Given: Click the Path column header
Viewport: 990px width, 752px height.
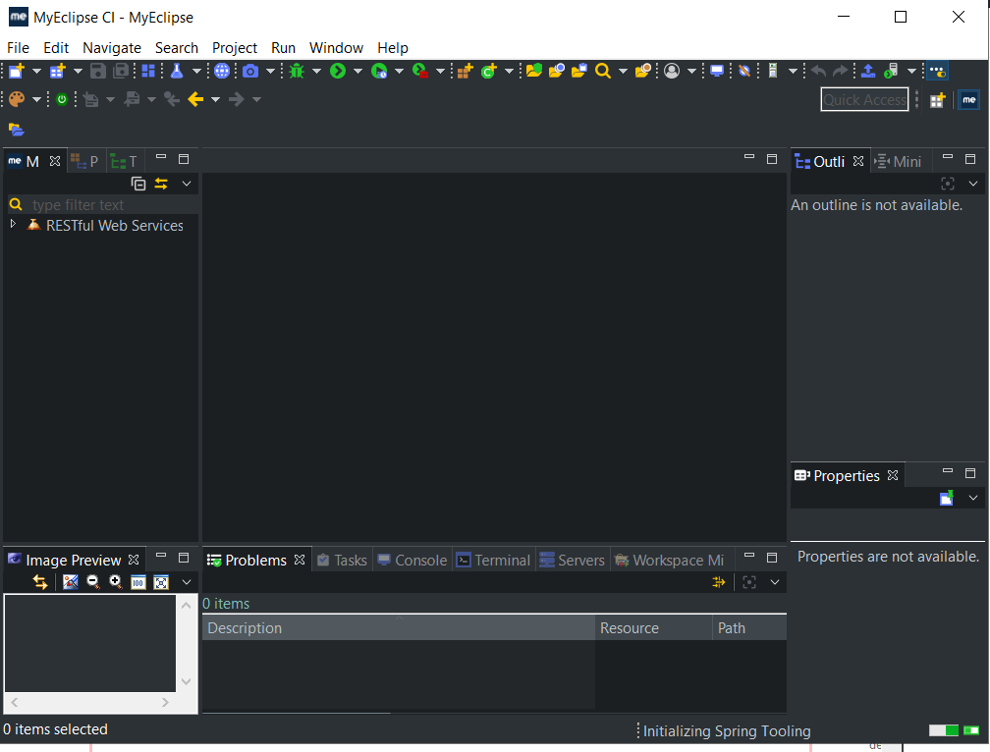Looking at the screenshot, I should [749, 628].
